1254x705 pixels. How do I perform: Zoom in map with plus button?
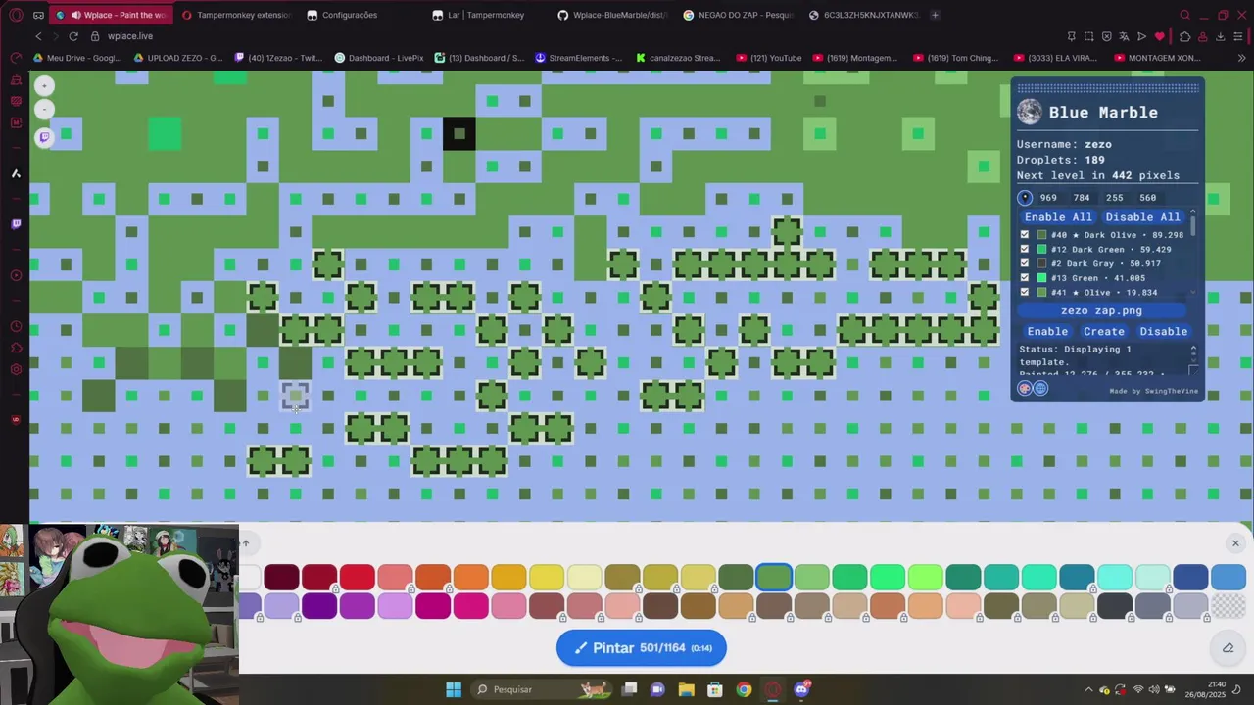(44, 86)
